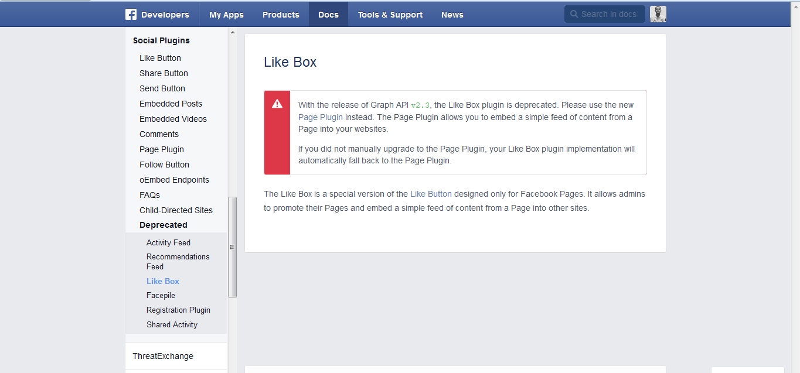Click the Like Button link in the description
The image size is (800, 373).
[x=430, y=194]
